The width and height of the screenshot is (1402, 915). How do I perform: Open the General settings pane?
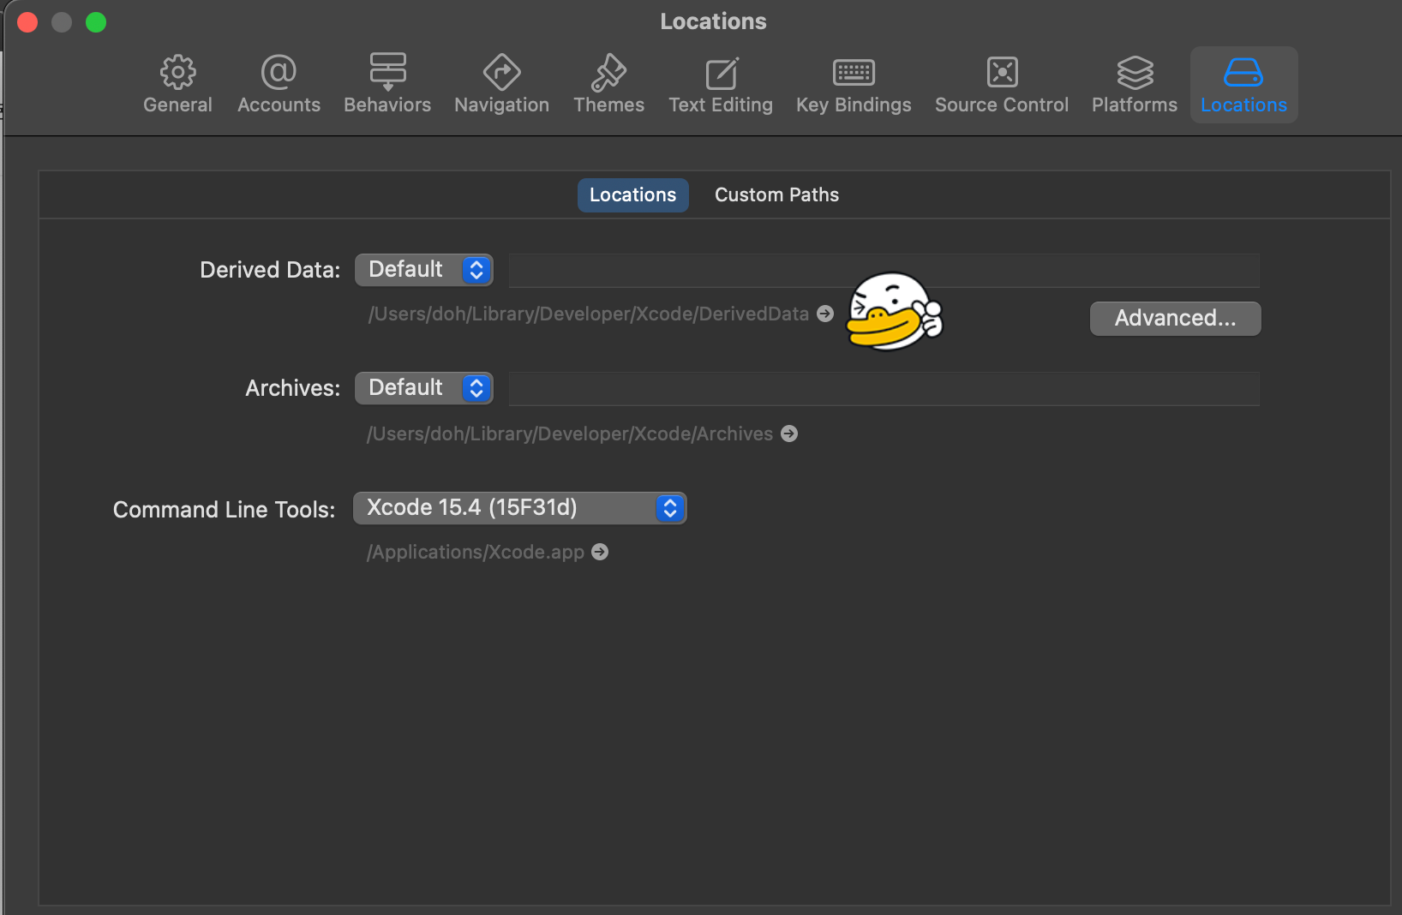[x=177, y=85]
